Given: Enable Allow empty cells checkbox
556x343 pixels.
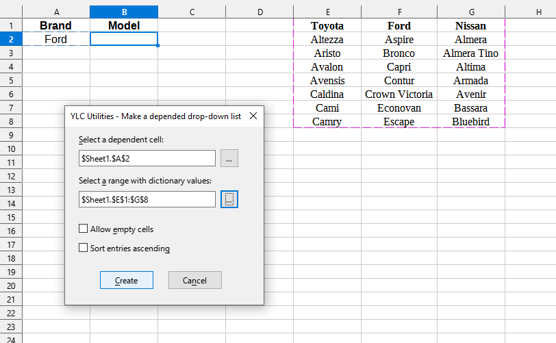Looking at the screenshot, I should 83,229.
